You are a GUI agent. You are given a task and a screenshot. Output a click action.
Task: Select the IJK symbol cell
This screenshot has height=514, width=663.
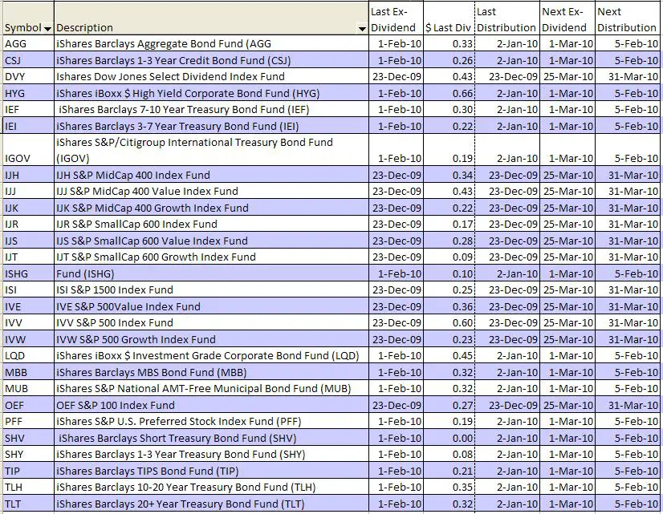coord(28,208)
